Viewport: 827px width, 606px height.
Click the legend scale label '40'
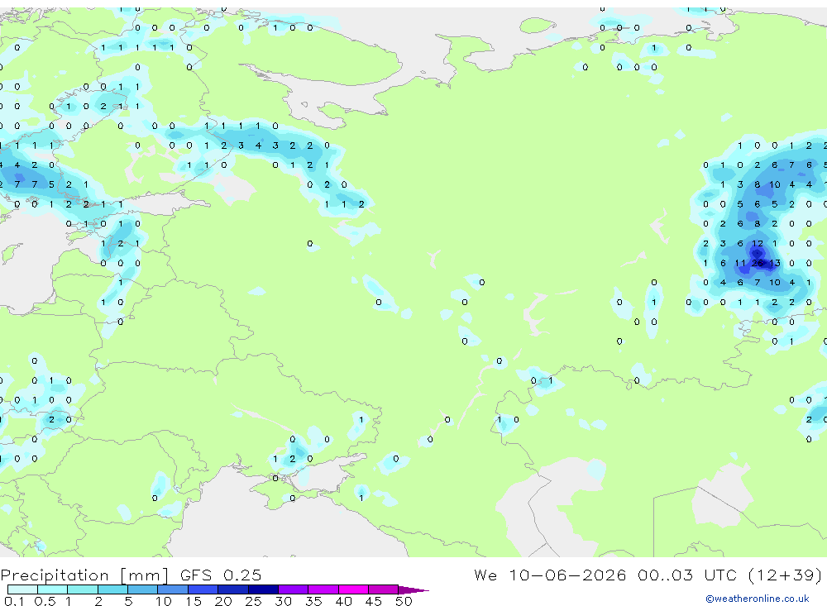click(343, 601)
